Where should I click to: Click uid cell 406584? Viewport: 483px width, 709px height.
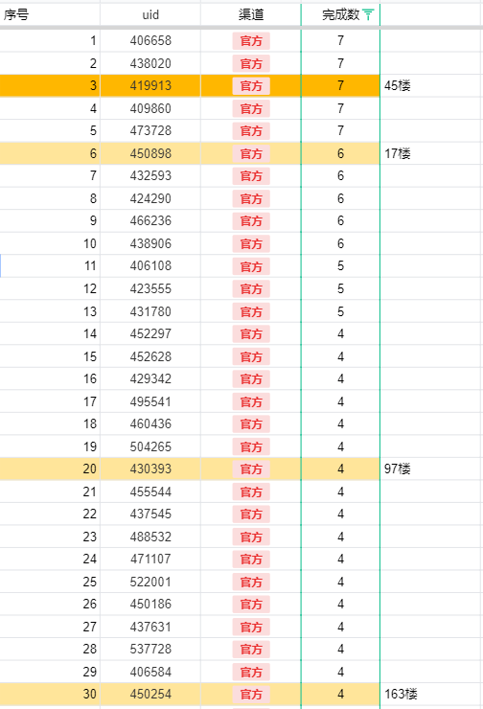150,672
